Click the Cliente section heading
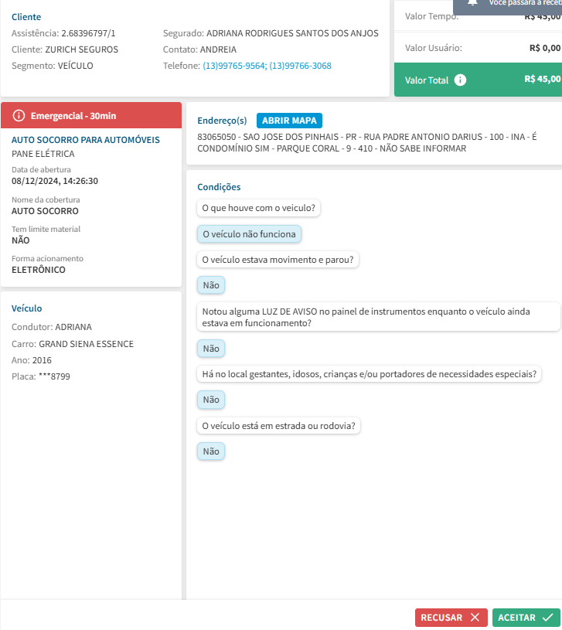 tap(26, 17)
